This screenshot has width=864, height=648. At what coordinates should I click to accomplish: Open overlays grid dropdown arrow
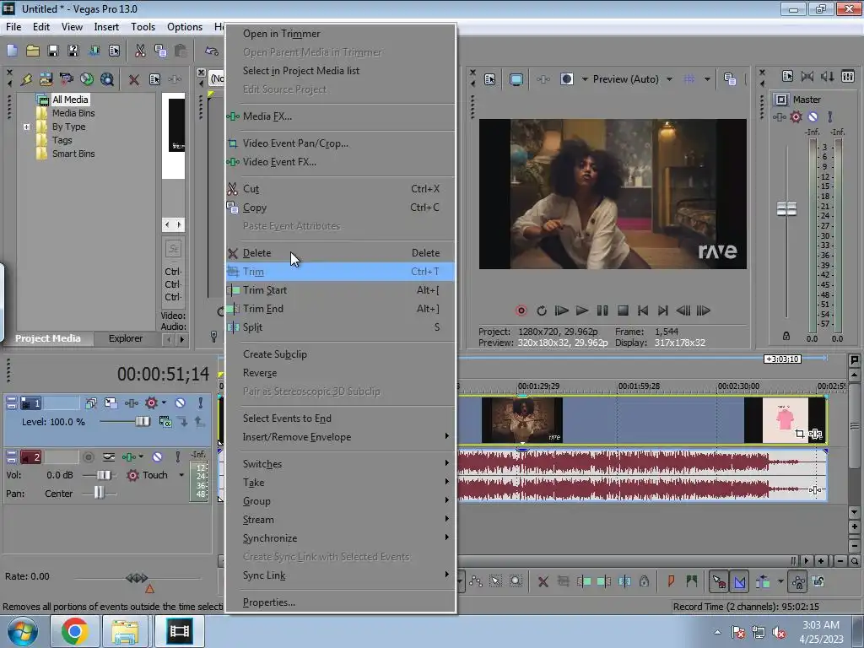pyautogui.click(x=707, y=79)
